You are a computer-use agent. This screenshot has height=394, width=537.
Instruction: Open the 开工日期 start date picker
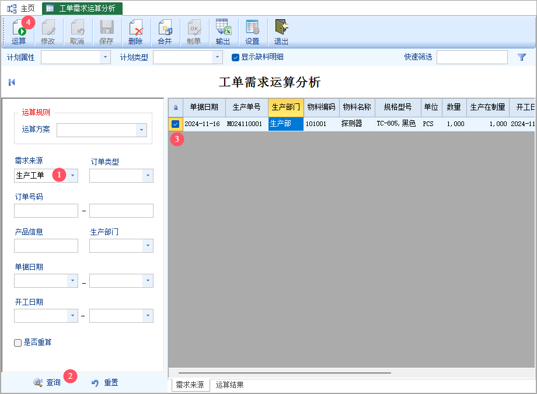[72, 316]
